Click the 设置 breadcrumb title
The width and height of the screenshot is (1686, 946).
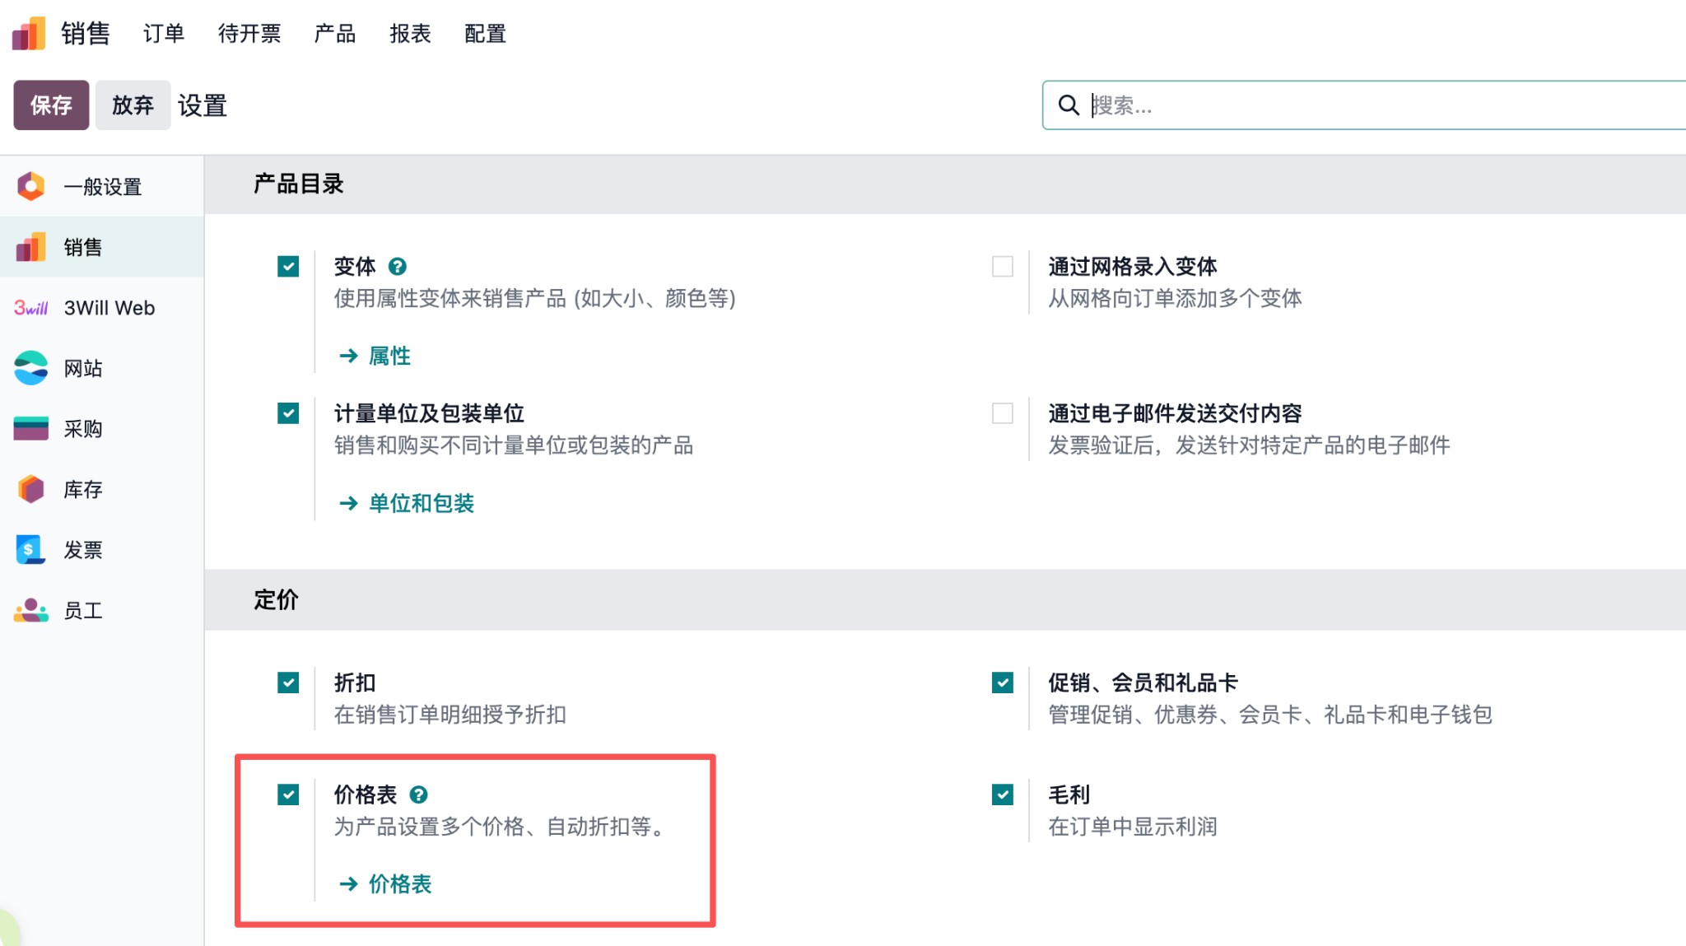[203, 105]
